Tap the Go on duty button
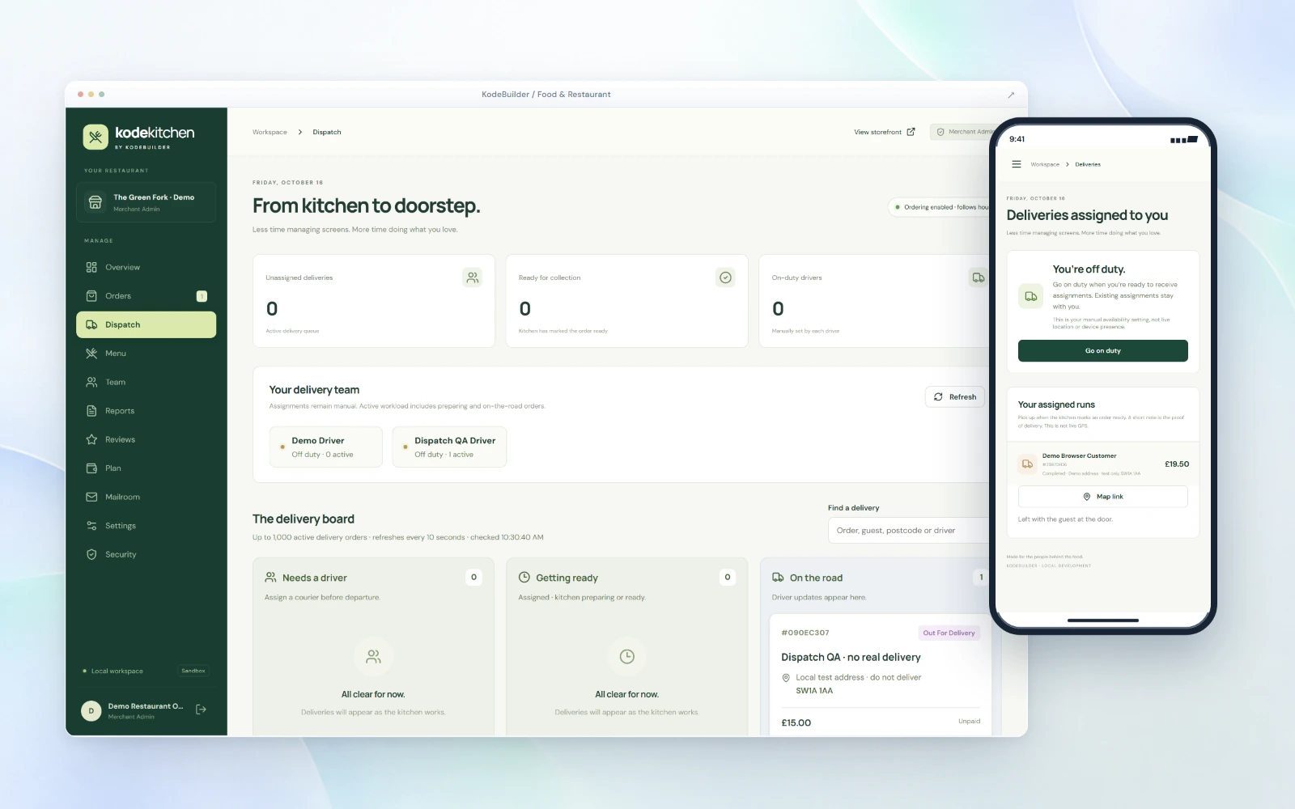The image size is (1295, 809). tap(1103, 351)
